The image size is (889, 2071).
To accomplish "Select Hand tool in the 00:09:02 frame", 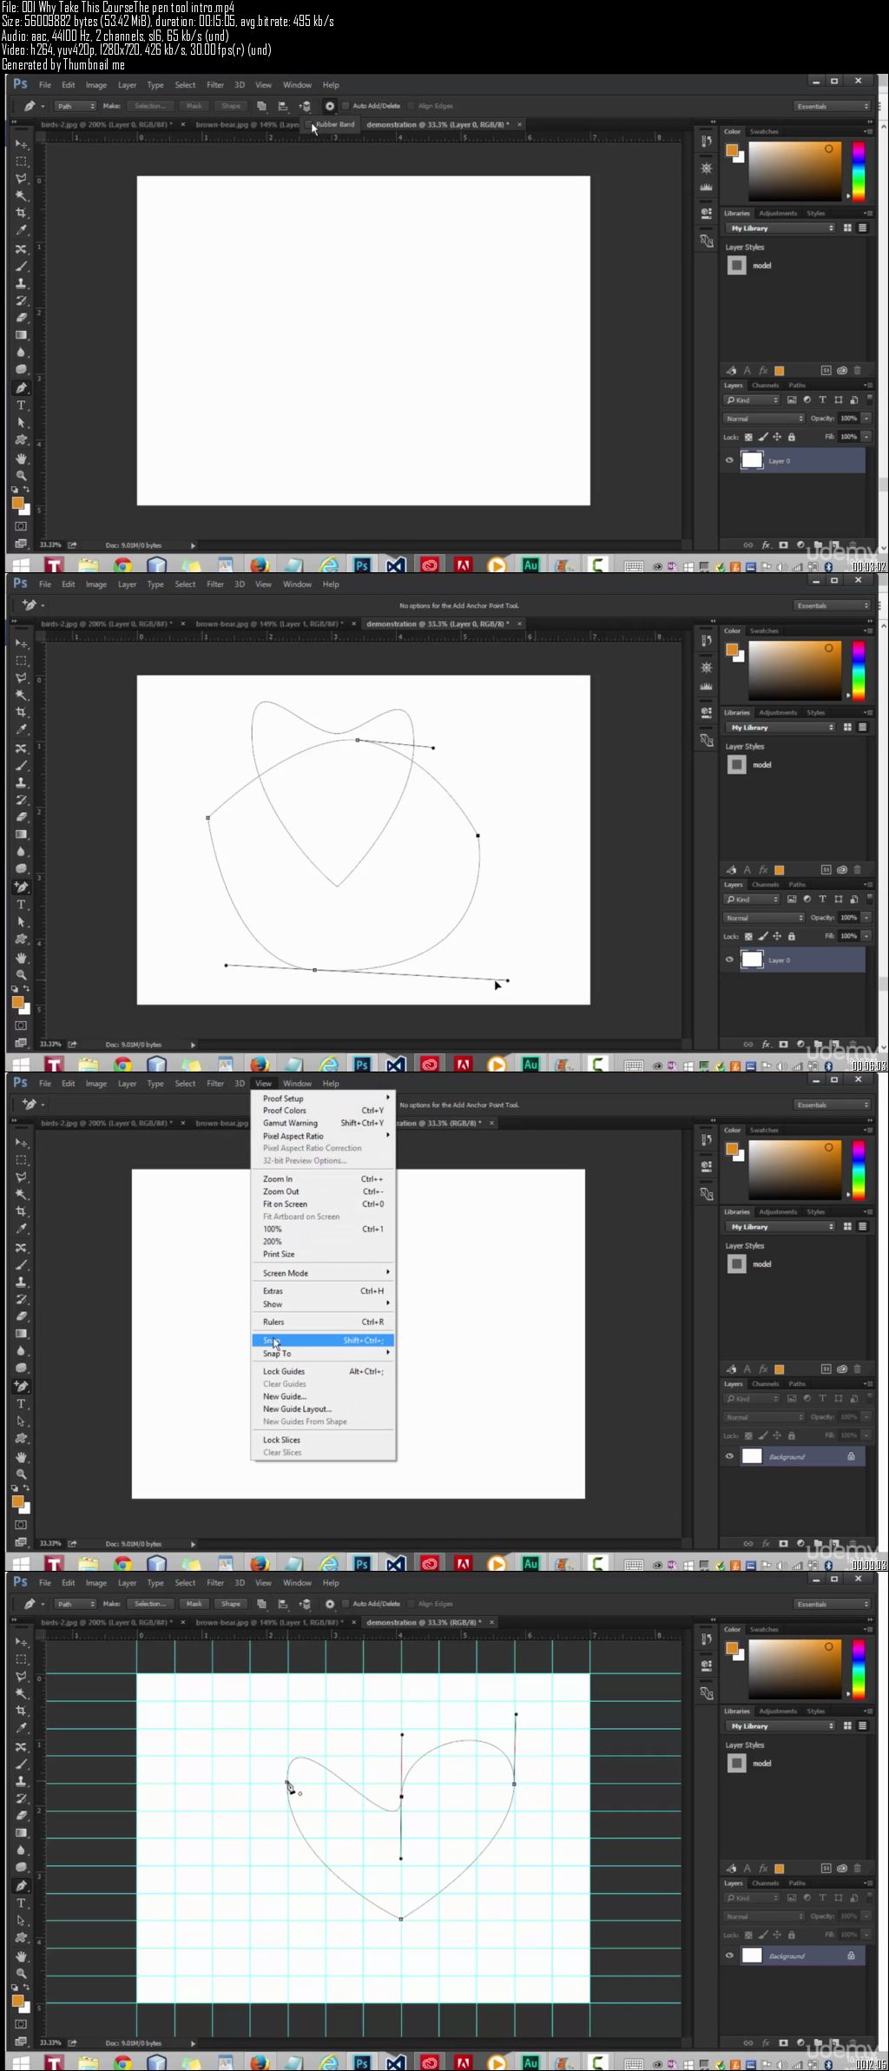I will point(22,1457).
